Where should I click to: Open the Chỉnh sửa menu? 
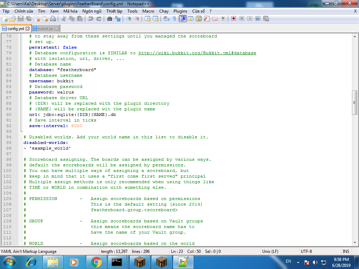pyautogui.click(x=23, y=11)
